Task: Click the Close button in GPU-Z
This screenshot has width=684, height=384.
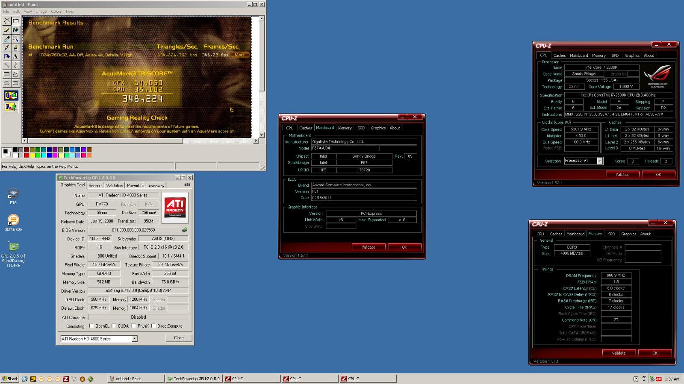Action: (179, 338)
